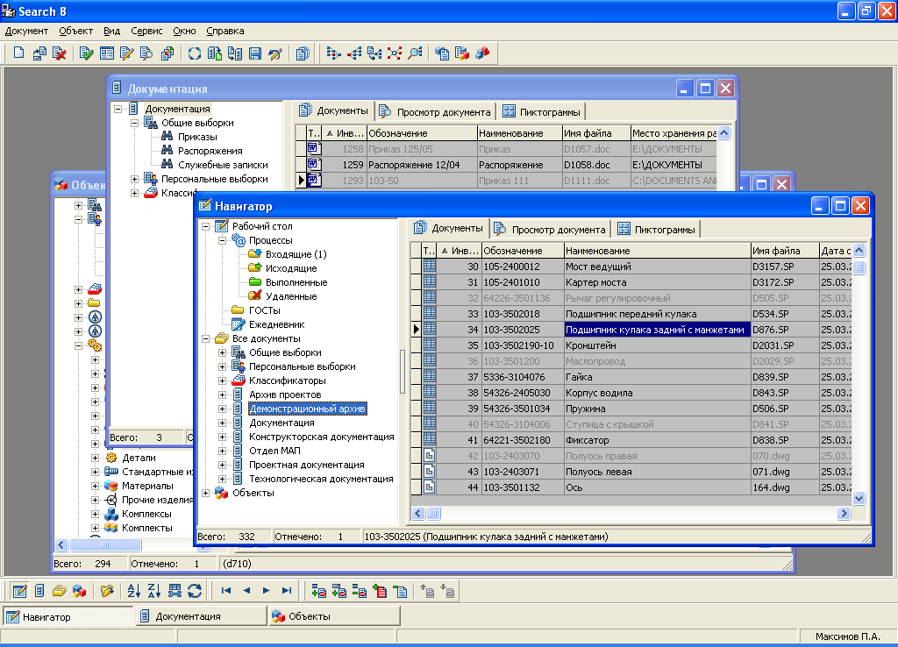Viewport: 898px width, 647px height.
Task: Click the magnifier search-tree icon in top toolbar
Action: pyautogui.click(x=416, y=53)
